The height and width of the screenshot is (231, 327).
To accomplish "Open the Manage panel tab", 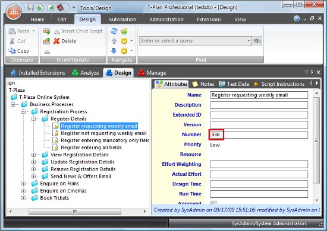I will tap(152, 73).
